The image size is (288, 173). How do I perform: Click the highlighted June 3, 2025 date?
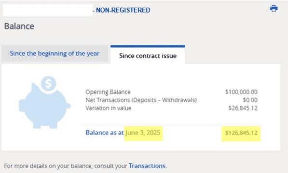coord(143,133)
